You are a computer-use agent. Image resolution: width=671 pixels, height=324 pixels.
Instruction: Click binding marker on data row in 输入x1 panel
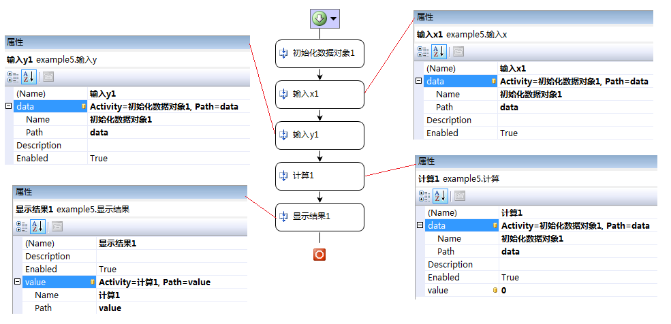point(494,81)
